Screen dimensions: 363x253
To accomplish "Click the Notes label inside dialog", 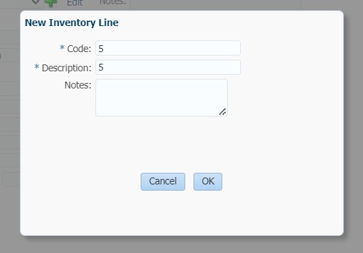I will (x=78, y=85).
